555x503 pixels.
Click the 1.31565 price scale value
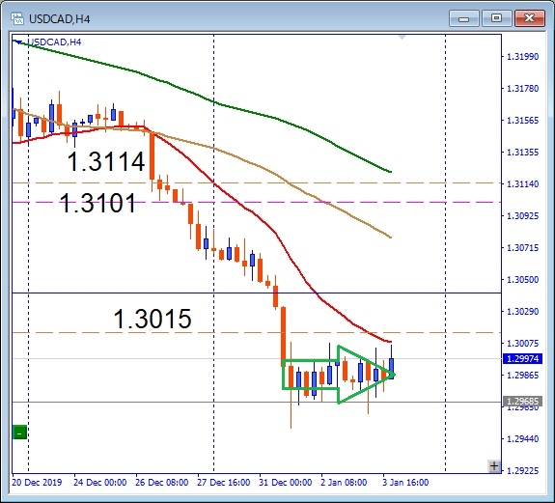pyautogui.click(x=522, y=121)
